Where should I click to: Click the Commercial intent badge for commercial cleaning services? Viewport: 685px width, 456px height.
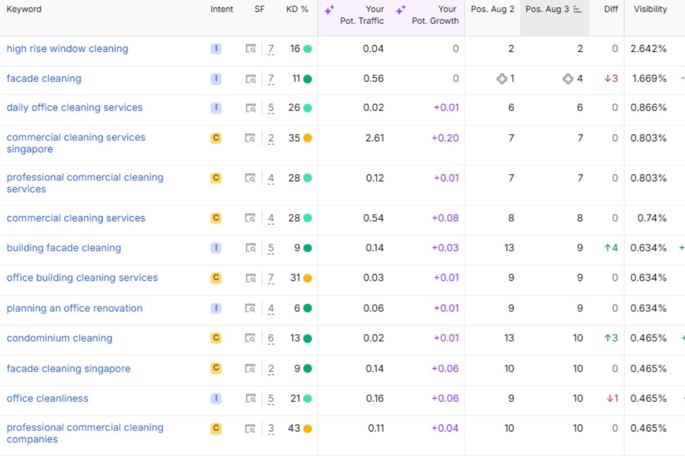pyautogui.click(x=216, y=218)
